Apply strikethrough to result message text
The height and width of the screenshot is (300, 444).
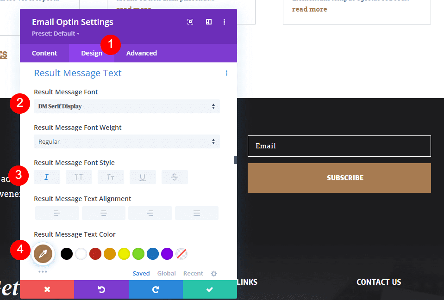pos(175,177)
